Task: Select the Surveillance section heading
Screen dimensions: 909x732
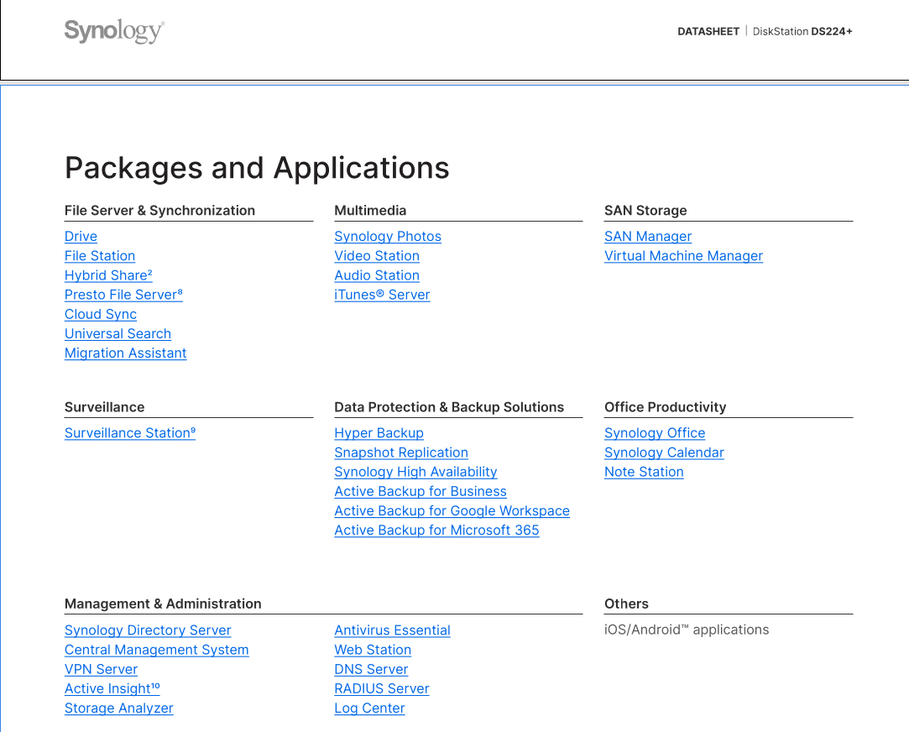Action: pos(104,407)
